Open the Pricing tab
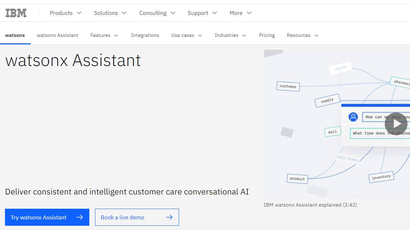 tap(267, 35)
